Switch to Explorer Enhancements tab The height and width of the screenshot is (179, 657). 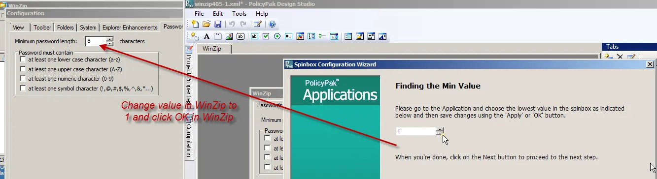pos(130,28)
